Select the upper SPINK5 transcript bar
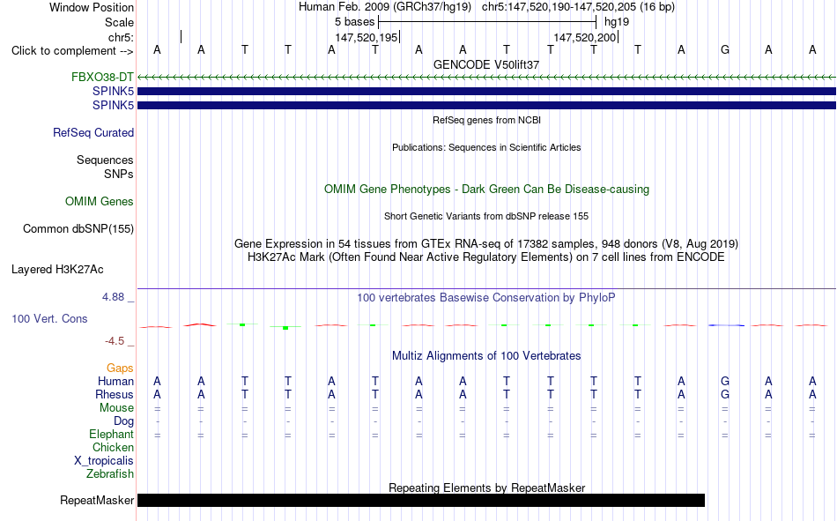 486,92
